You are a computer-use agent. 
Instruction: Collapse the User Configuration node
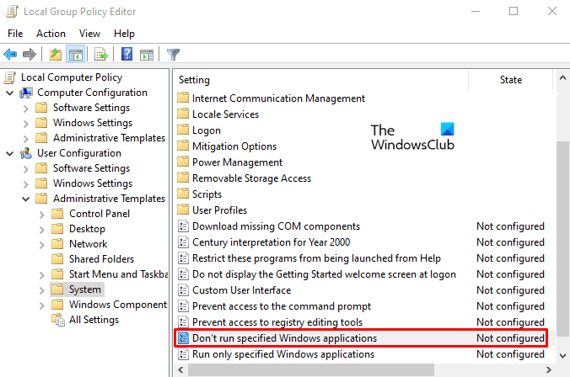[9, 153]
